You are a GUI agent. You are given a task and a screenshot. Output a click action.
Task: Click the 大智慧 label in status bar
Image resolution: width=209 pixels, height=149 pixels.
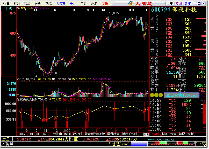click(x=8, y=144)
